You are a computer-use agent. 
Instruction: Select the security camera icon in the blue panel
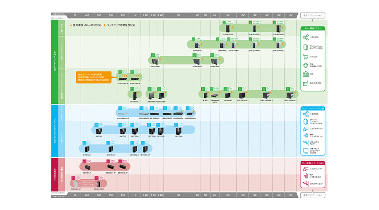(x=306, y=143)
